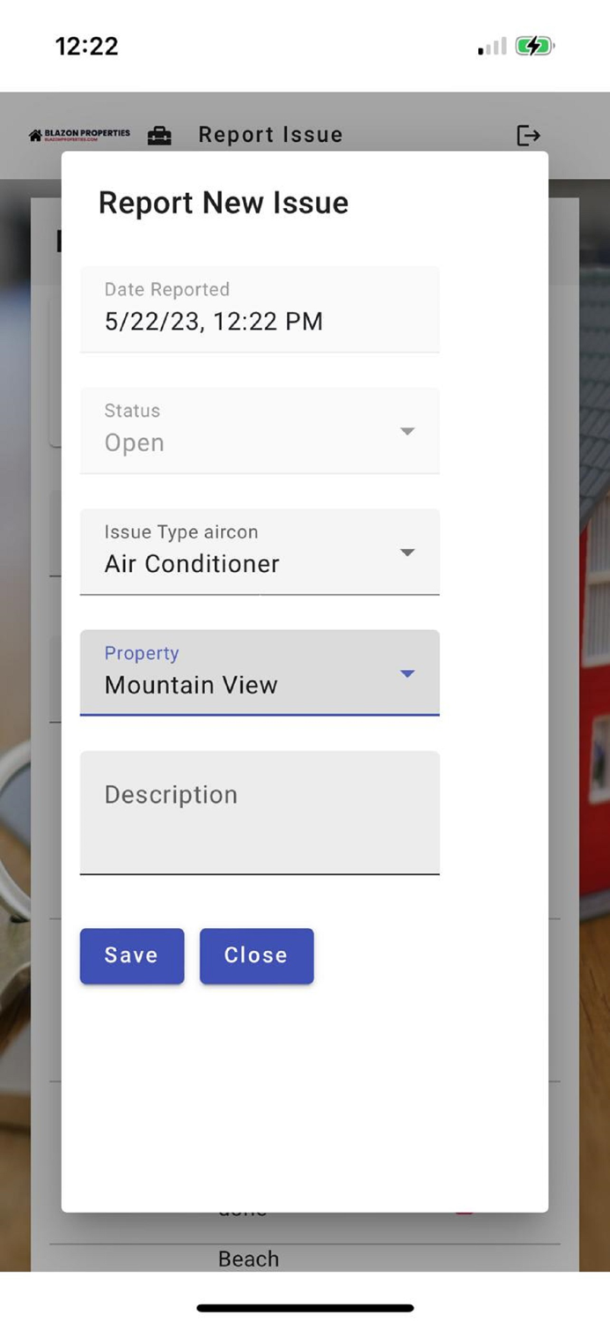
Task: Select the Date Reported field
Action: [x=259, y=309]
